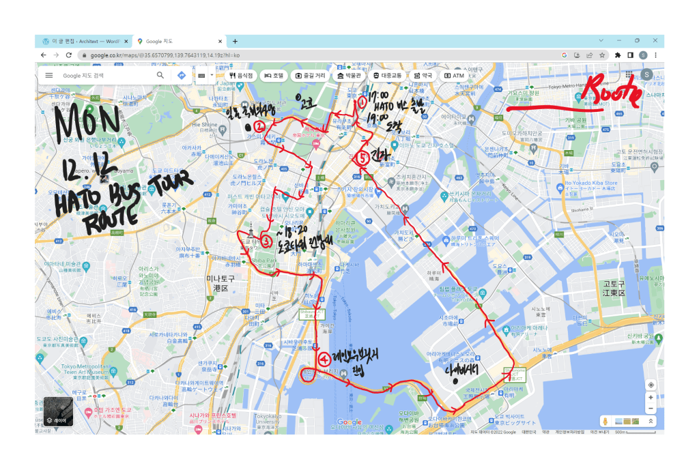Zoom out with the minus button

651,408
